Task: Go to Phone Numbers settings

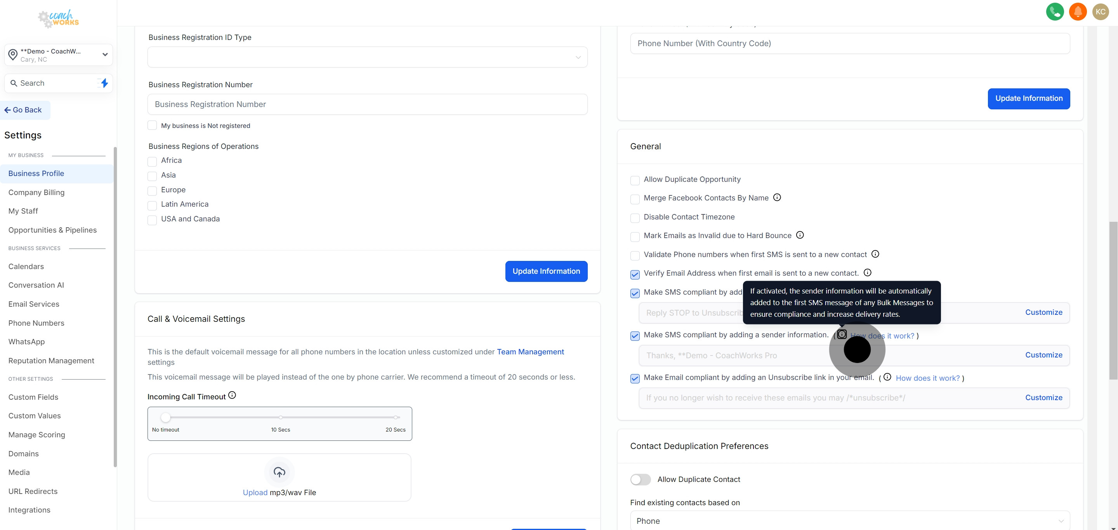Action: click(36, 323)
